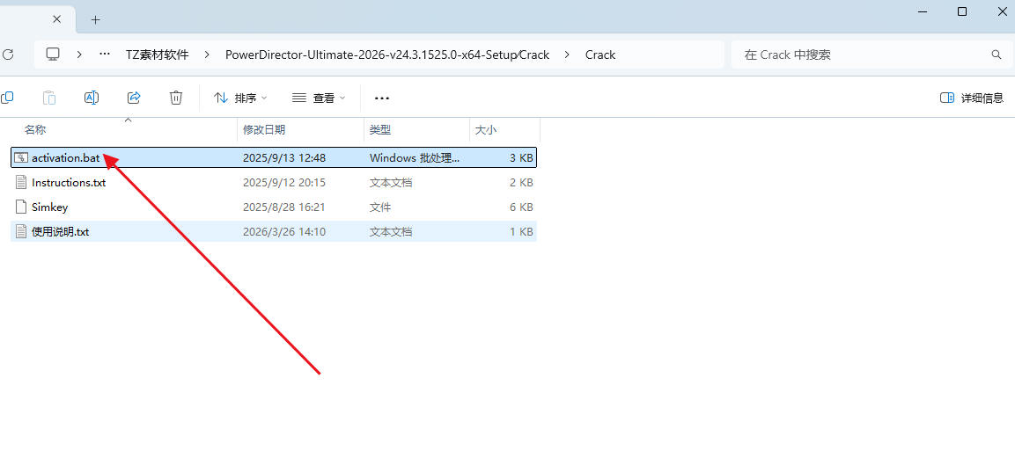1015x451 pixels.
Task: Click the Simkey blank file icon
Action: [21, 207]
